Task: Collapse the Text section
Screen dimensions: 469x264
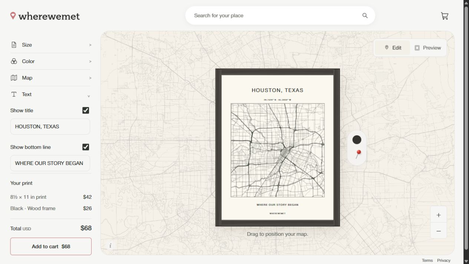Action: tap(50, 94)
